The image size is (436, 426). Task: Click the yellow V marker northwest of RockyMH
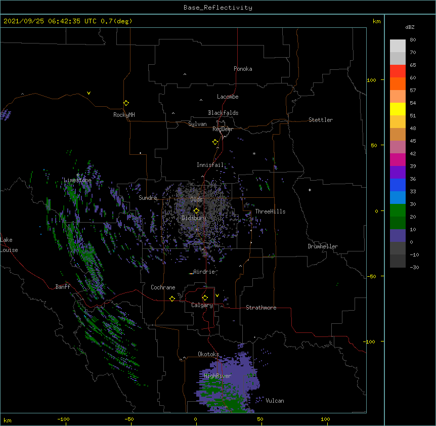[x=89, y=93]
